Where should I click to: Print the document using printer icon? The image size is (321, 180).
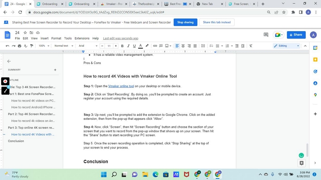pyautogui.click(x=19, y=46)
